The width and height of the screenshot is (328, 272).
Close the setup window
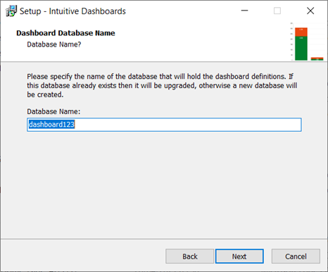coord(310,11)
